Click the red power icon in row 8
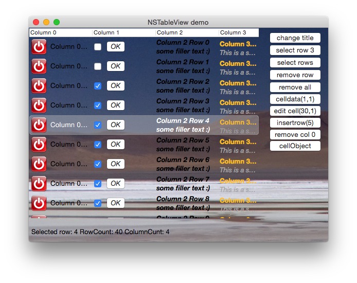This screenshot has width=357, height=283. pyautogui.click(x=39, y=203)
